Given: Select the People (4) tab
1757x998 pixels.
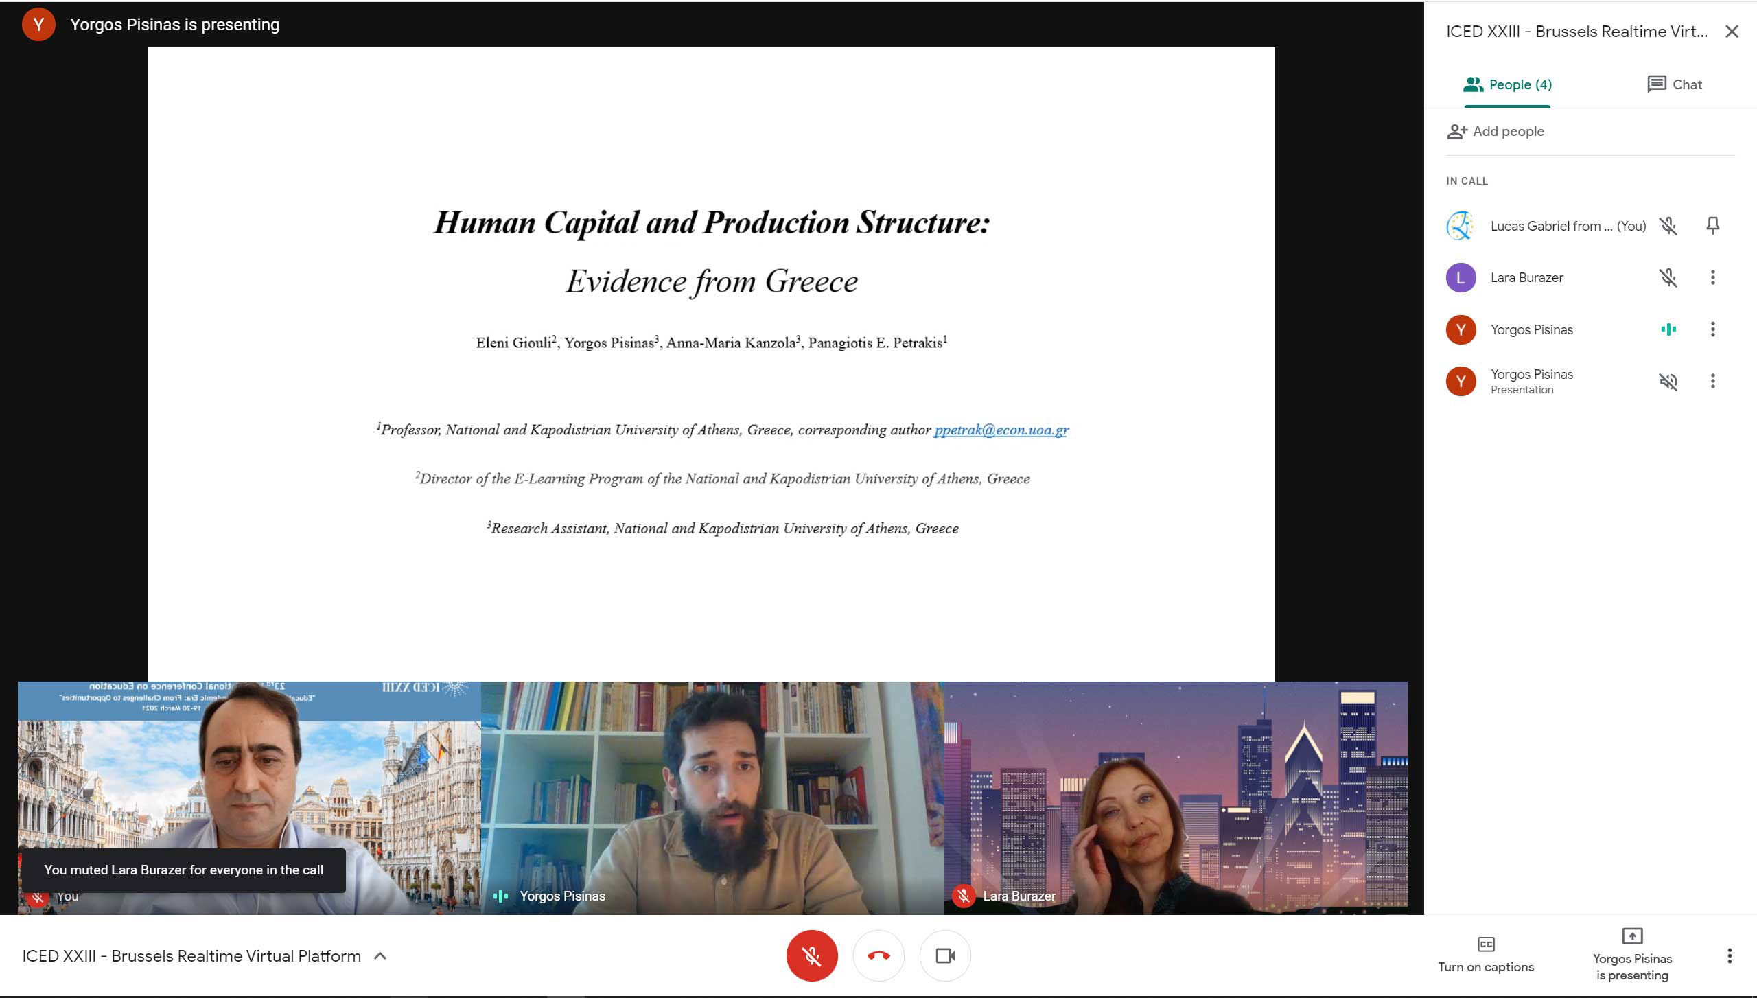Looking at the screenshot, I should pyautogui.click(x=1507, y=84).
